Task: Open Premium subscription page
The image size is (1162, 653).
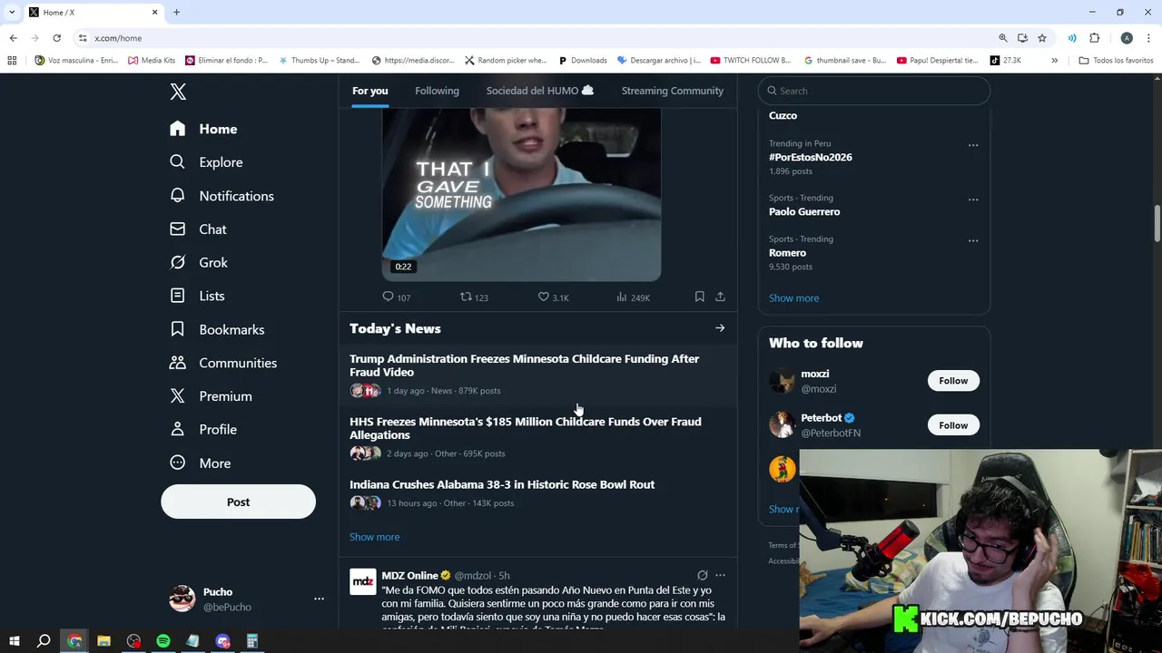Action: click(x=211, y=396)
